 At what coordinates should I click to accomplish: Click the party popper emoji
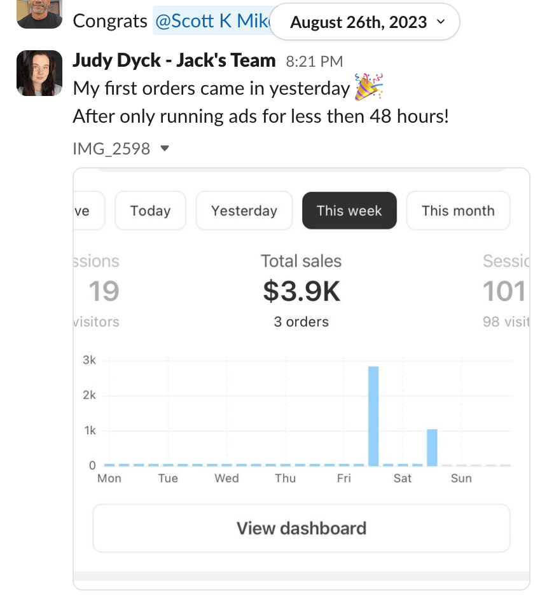(x=368, y=87)
